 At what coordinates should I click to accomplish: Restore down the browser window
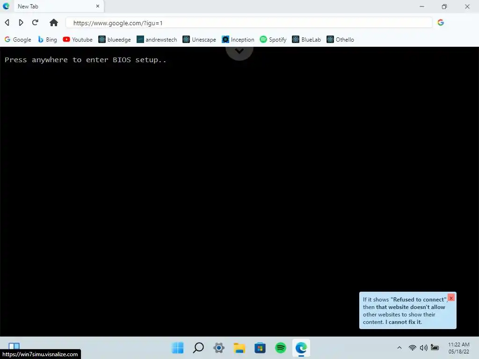coord(444,7)
